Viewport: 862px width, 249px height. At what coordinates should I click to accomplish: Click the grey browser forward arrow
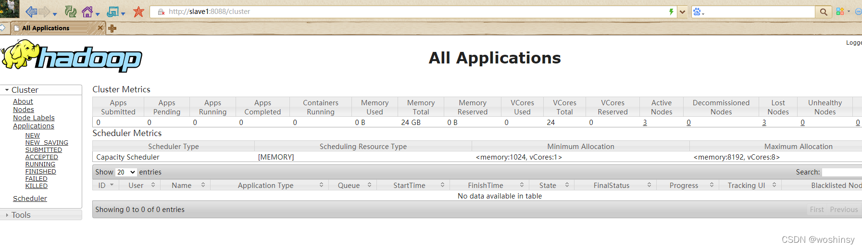tap(44, 12)
